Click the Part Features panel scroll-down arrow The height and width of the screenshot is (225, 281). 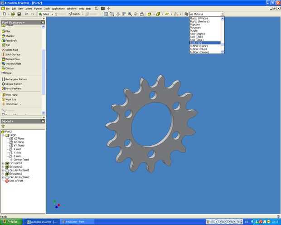point(43,112)
